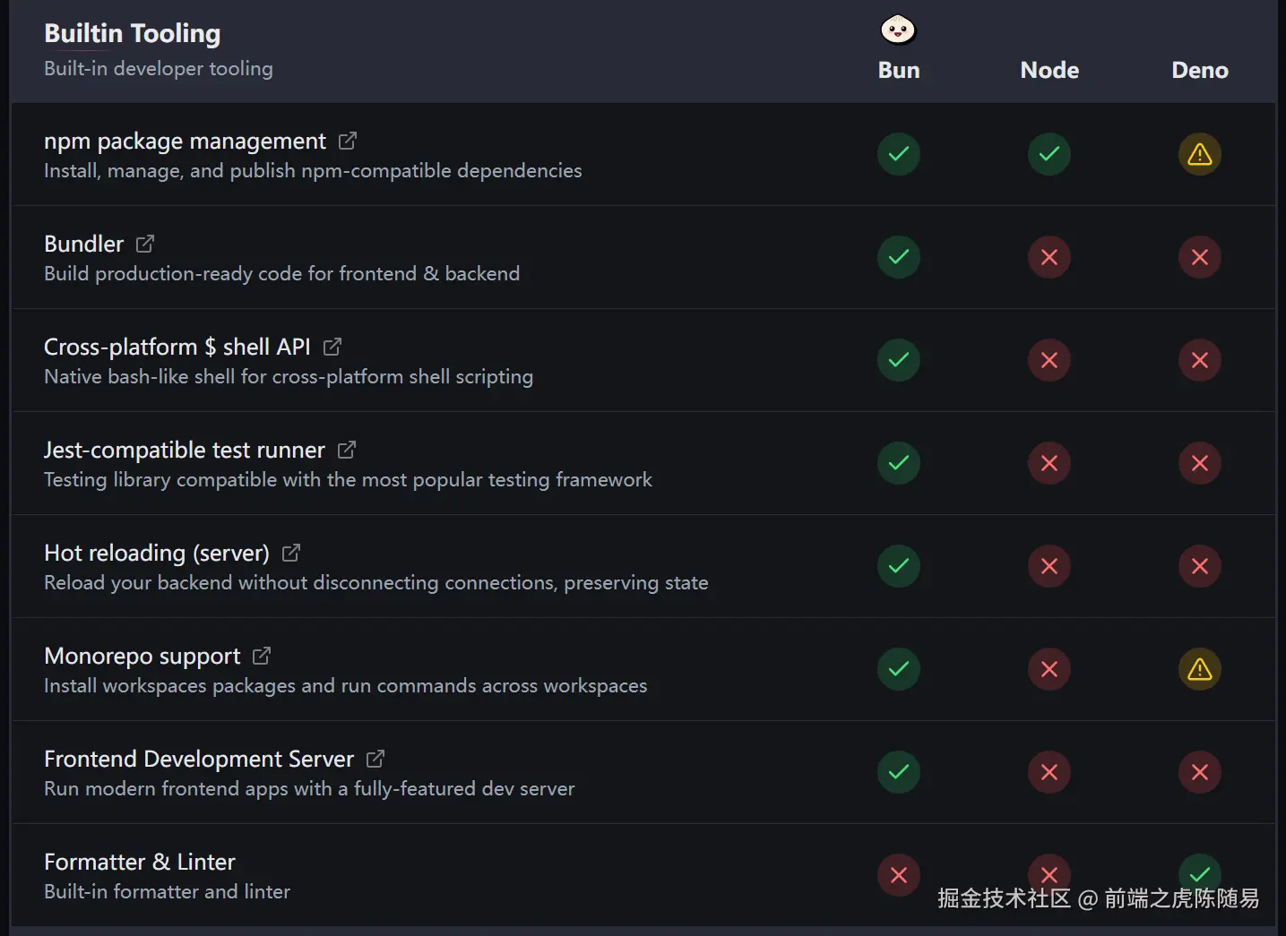Click Bun's checkmark for Jest-compatible test runner

tap(899, 463)
